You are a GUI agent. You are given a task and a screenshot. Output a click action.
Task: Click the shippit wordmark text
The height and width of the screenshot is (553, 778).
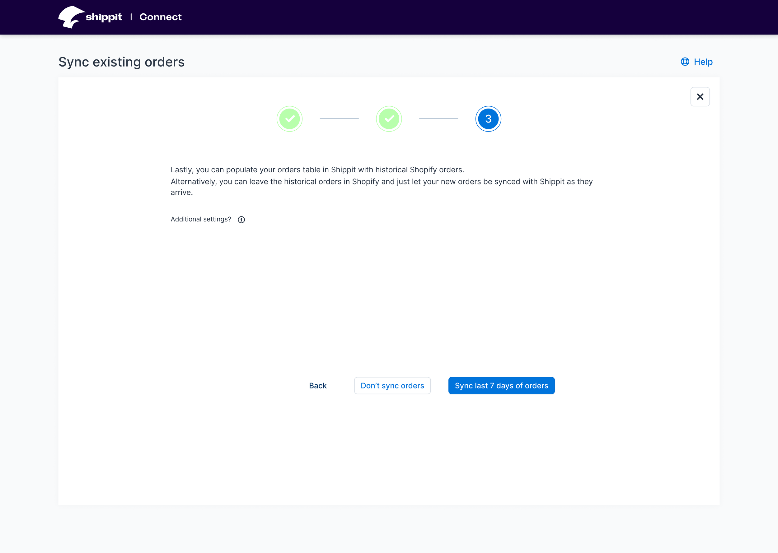[x=104, y=17]
